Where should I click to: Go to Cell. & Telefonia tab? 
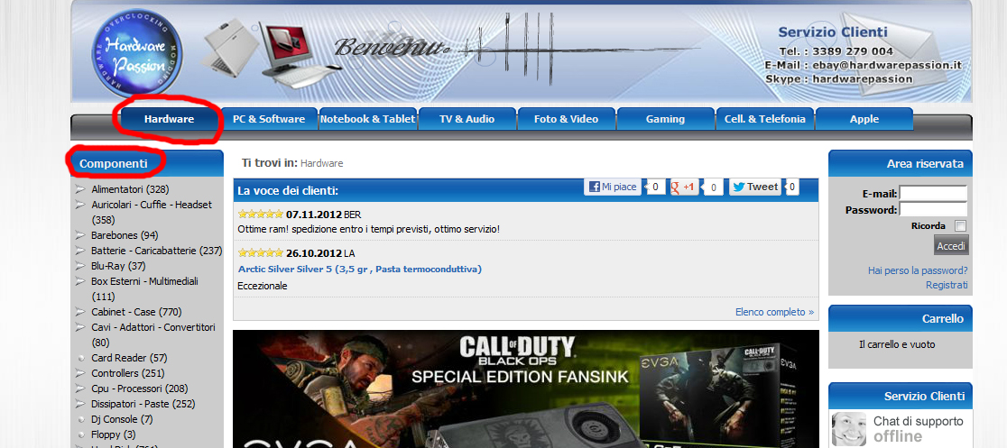765,119
